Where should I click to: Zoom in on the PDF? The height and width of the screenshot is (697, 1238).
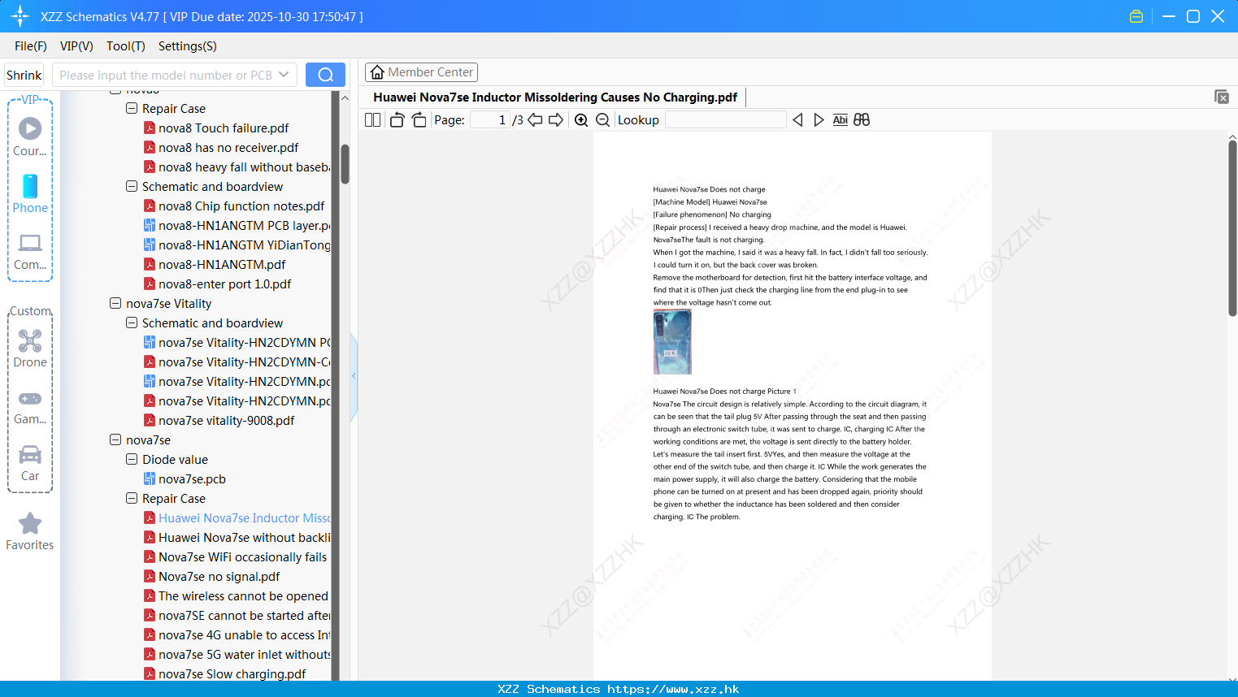pos(581,119)
